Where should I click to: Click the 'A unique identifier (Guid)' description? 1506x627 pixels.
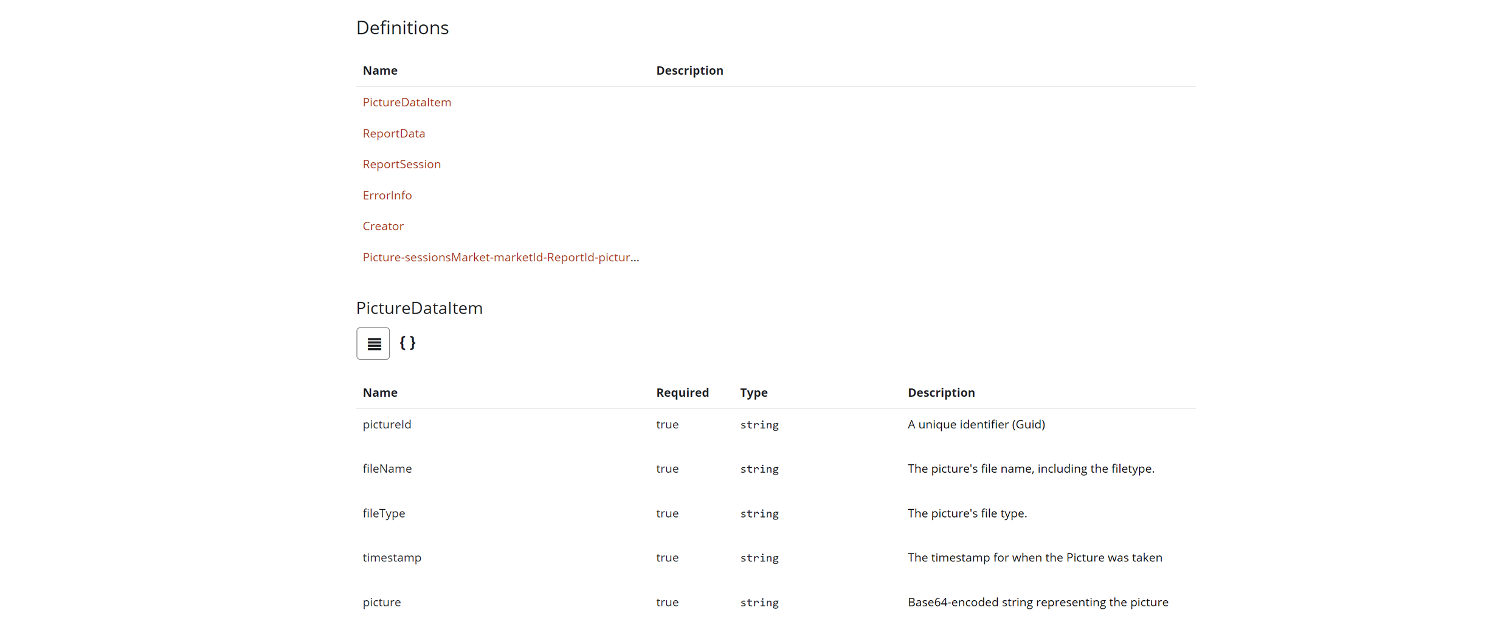(x=976, y=424)
